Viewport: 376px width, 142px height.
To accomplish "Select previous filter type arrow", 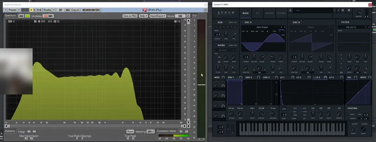I will pos(366,27).
